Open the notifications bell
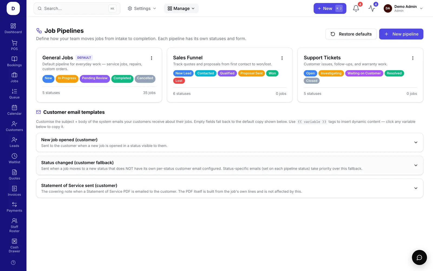This screenshot has height=271, width=433. [356, 8]
